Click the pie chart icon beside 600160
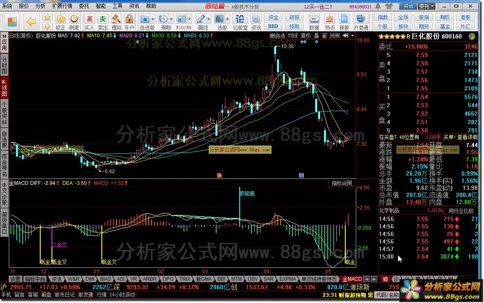The height and width of the screenshot is (303, 484). (x=472, y=36)
